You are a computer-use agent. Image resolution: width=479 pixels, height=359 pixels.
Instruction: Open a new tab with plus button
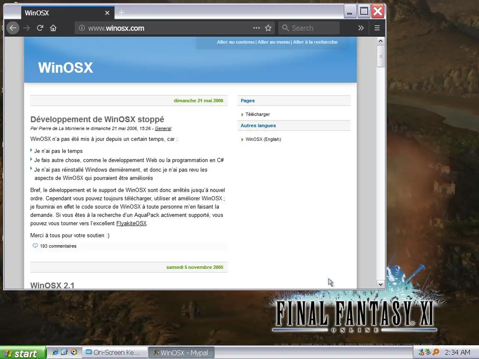(121, 12)
